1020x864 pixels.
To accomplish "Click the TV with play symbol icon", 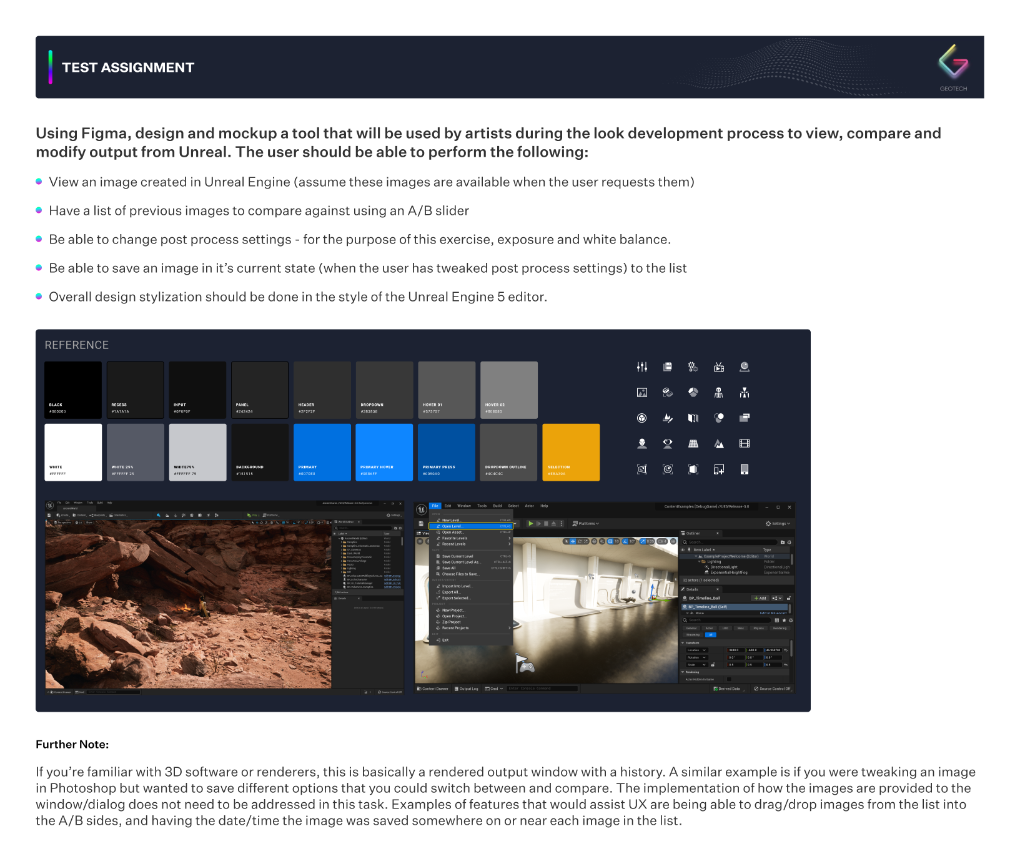I will tap(719, 367).
